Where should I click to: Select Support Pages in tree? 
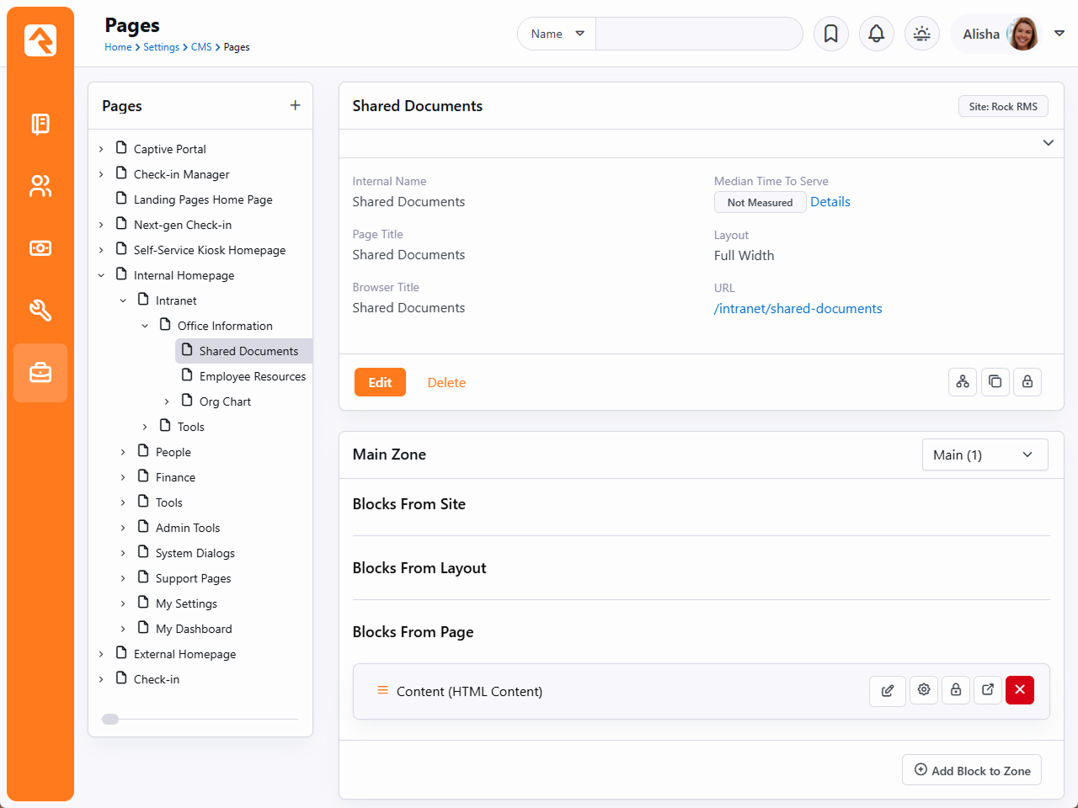click(194, 578)
